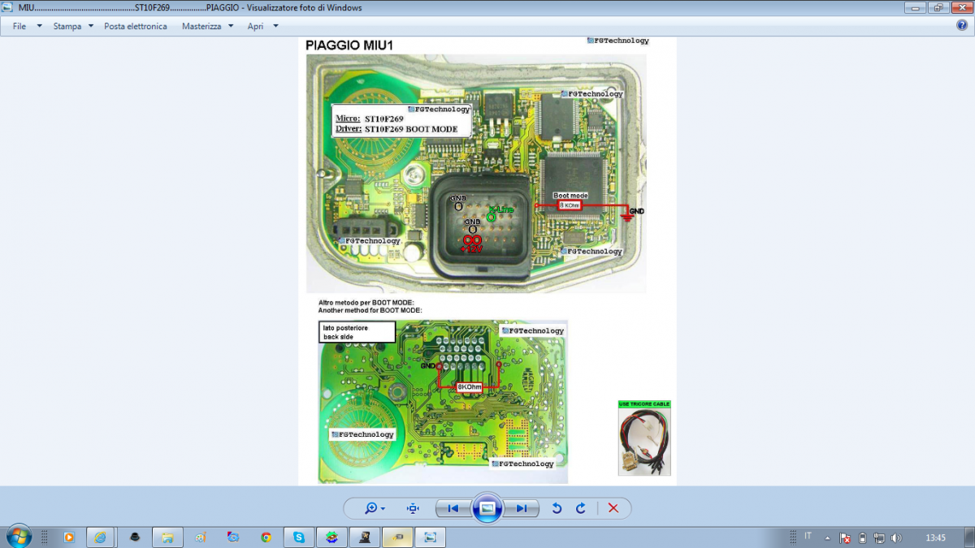975x548 pixels.
Task: Open the zoom magnifier control
Action: pos(375,508)
